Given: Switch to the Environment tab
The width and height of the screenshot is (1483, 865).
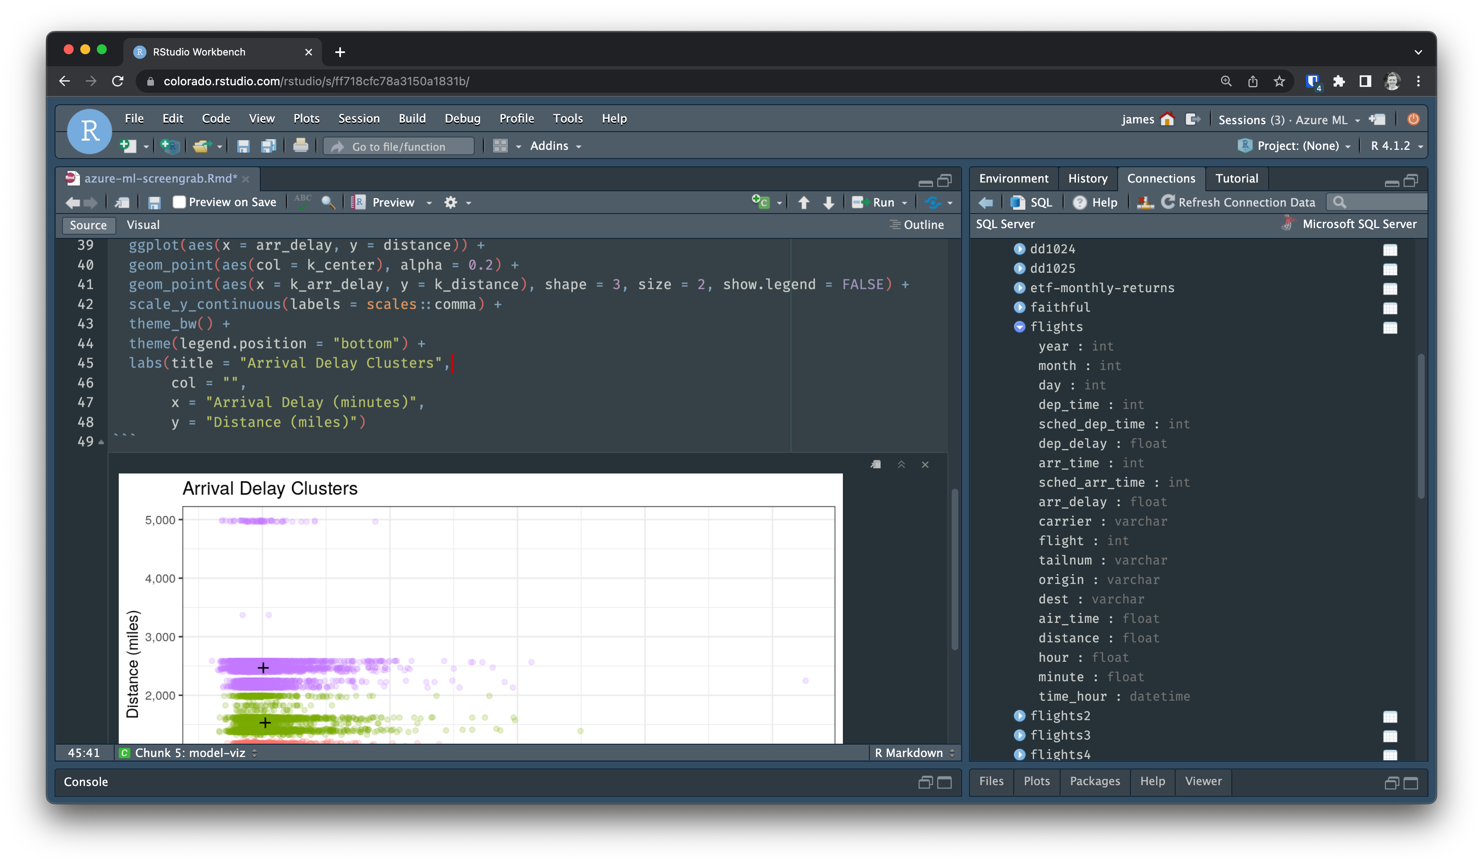Looking at the screenshot, I should tap(1013, 178).
